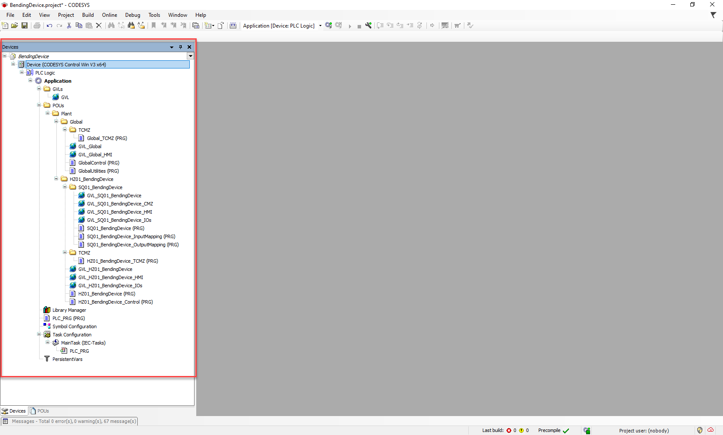Open Library Manager
This screenshot has height=435, width=723.
pos(69,310)
